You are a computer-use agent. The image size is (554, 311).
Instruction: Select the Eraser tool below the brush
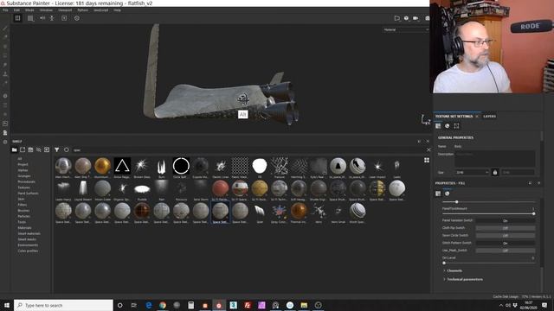(5, 37)
